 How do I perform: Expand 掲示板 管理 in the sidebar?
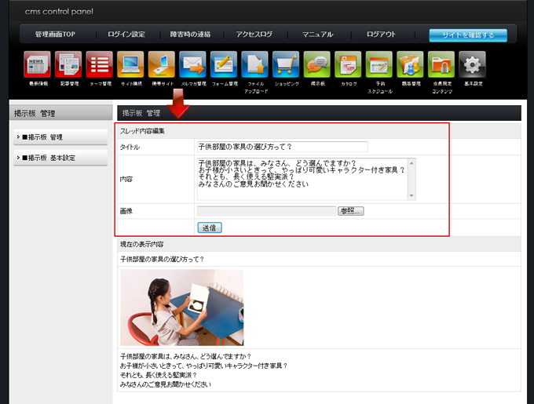60,137
